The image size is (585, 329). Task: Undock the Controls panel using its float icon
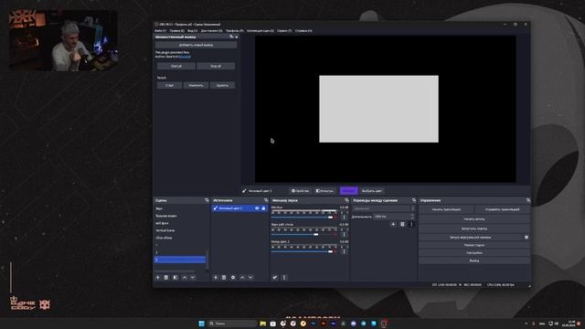(x=528, y=200)
